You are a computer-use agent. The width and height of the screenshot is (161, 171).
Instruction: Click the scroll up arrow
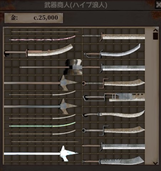click(156, 30)
